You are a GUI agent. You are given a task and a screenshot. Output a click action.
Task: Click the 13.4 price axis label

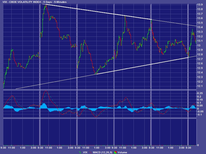coord(200,27)
